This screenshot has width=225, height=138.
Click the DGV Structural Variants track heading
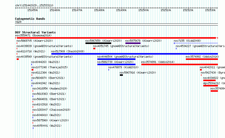click(x=35, y=32)
